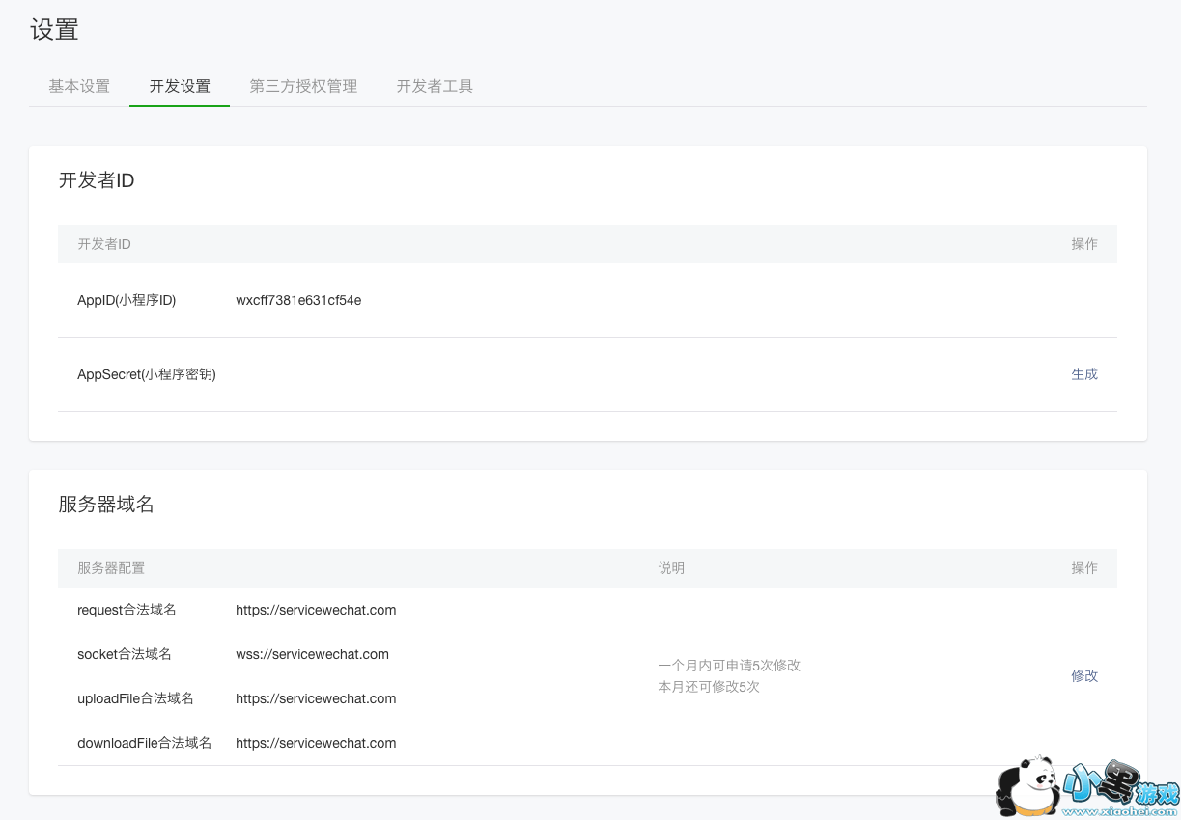Go to the 开发者工具 tab
This screenshot has width=1181, height=820.
coord(435,86)
